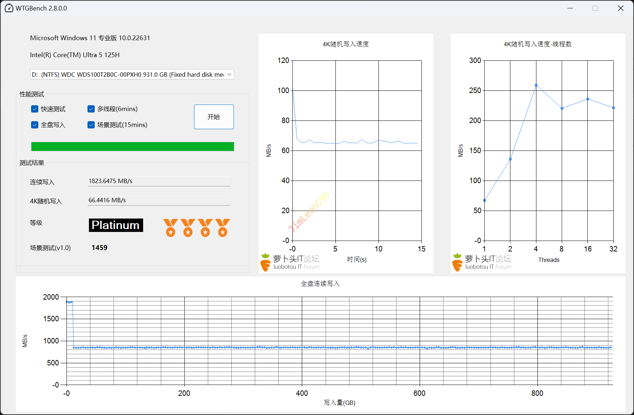Uncheck the 全盘写入 option
Screen dimensions: 634x415
click(x=35, y=125)
